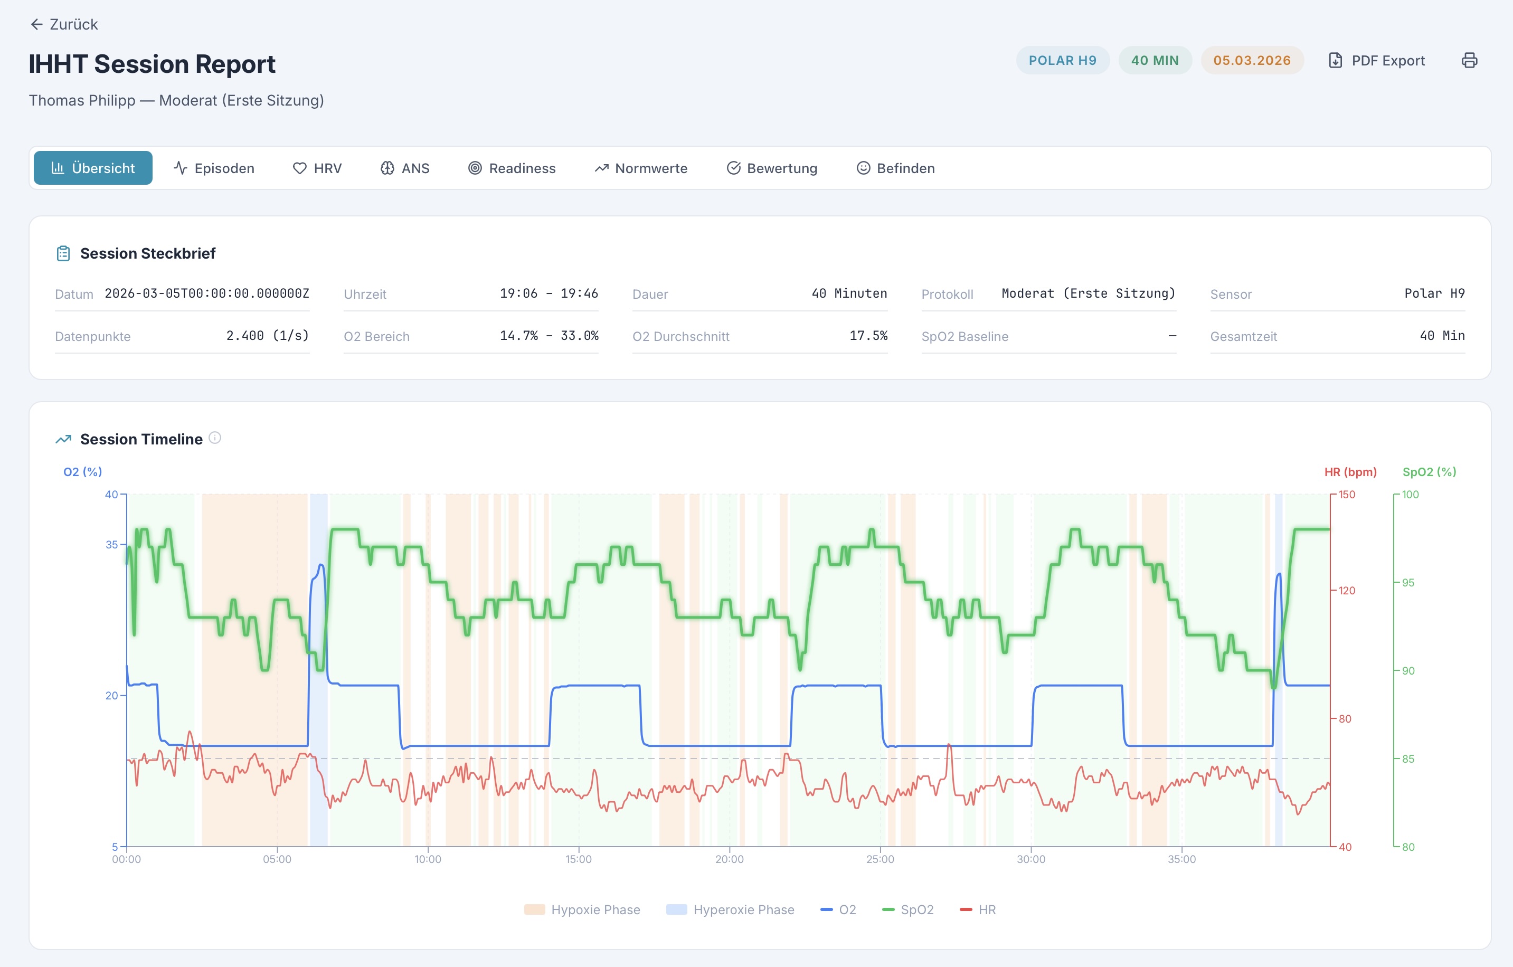This screenshot has width=1513, height=967.
Task: Click the trend icon beside Session Timeline
Action: [63, 439]
